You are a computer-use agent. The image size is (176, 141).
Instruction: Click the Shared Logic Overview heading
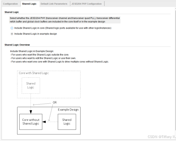pyautogui.click(x=17, y=45)
